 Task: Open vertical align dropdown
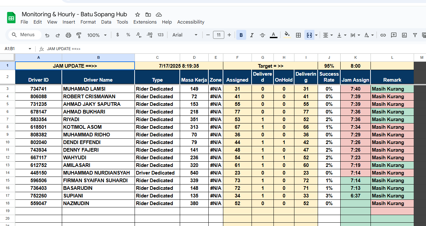pos(342,35)
